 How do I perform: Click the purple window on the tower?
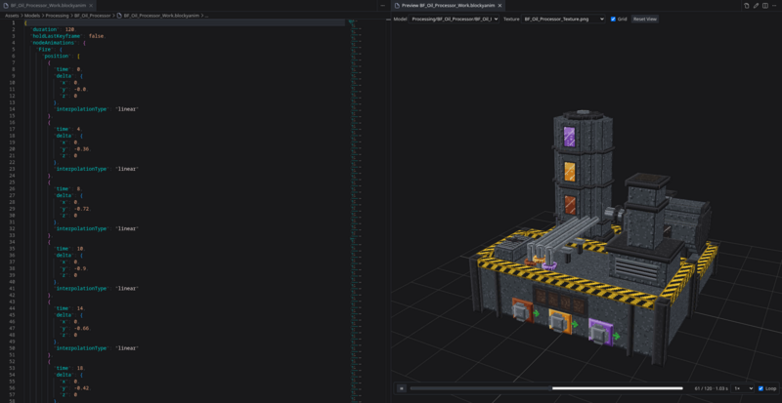click(x=569, y=137)
